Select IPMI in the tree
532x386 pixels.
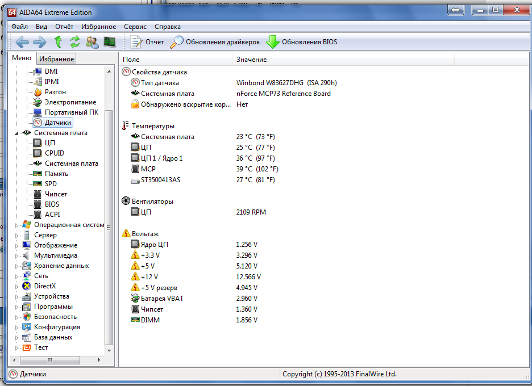[52, 81]
